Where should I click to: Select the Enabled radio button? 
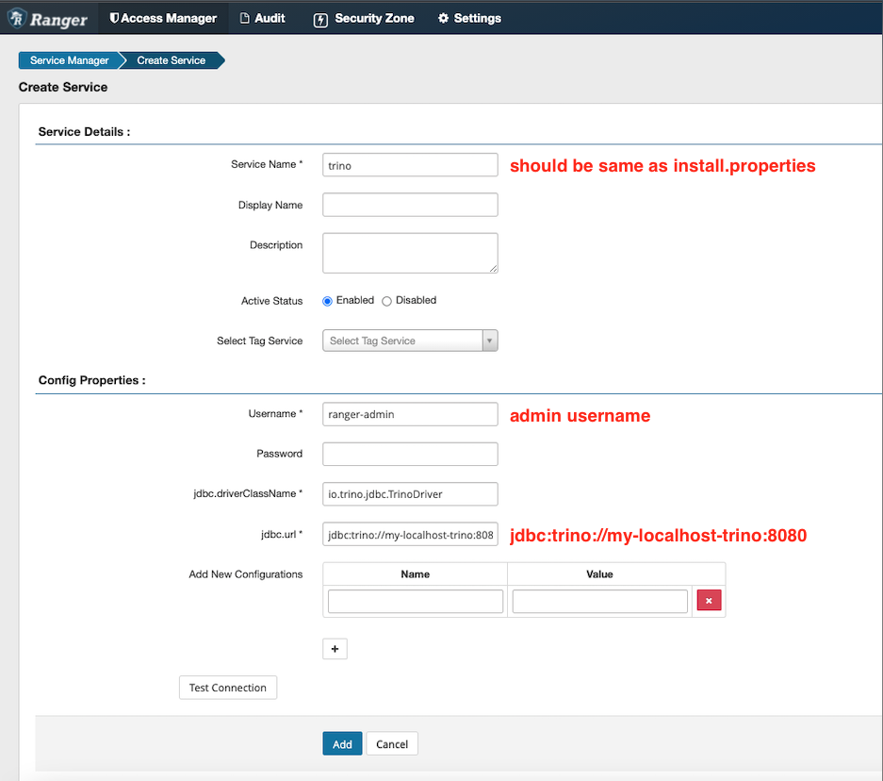point(327,301)
